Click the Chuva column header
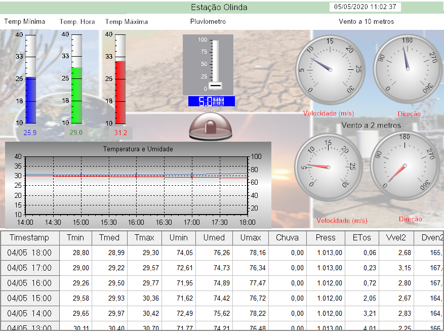Viewport: 444px width, 333px height. (287, 238)
